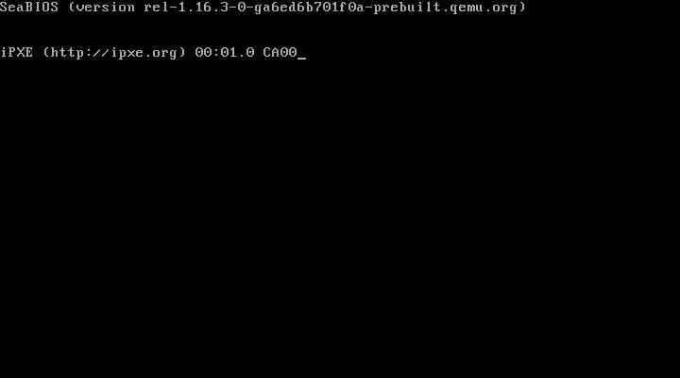
Task: Click the closing parenthesis after ipxe.org
Action: click(182, 53)
